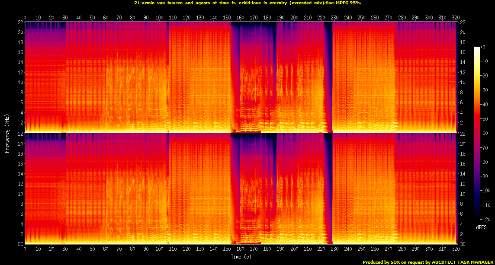Click the '+0' dBFS scale value
The image size is (495, 265).
point(483,47)
